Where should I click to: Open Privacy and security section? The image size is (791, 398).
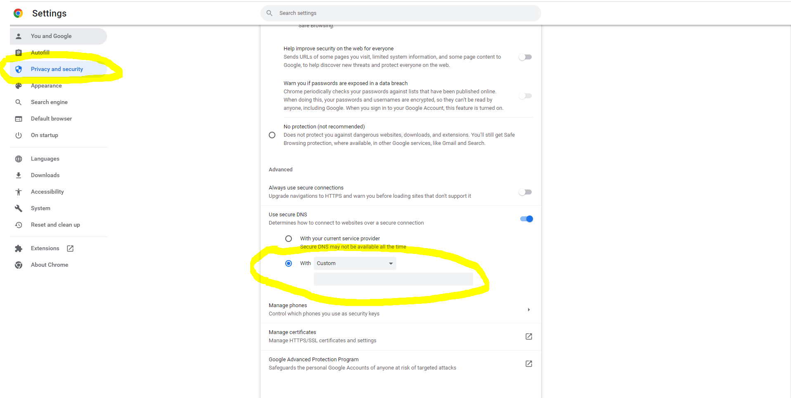tap(58, 69)
